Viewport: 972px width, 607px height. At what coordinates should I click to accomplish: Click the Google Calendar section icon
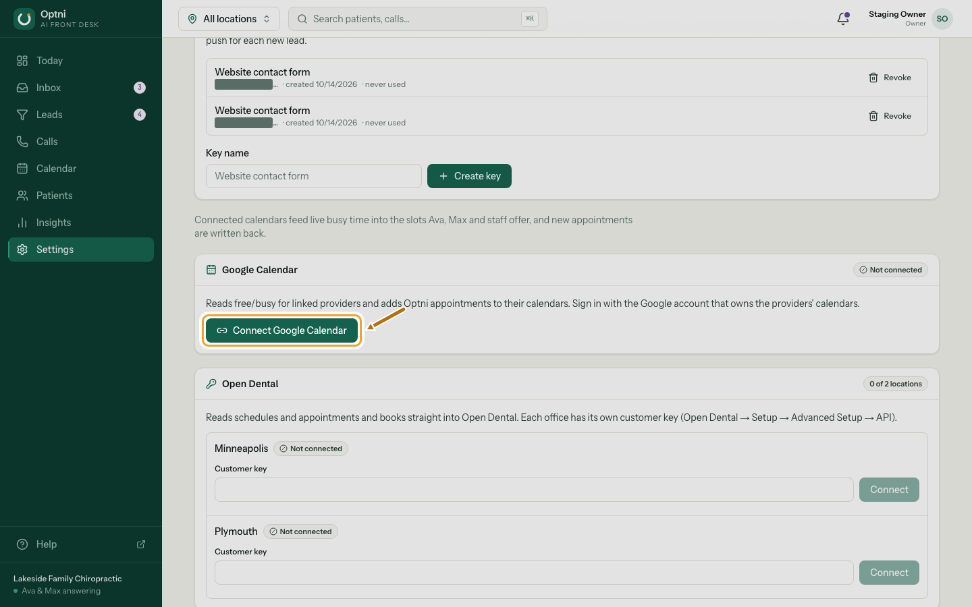(x=211, y=270)
